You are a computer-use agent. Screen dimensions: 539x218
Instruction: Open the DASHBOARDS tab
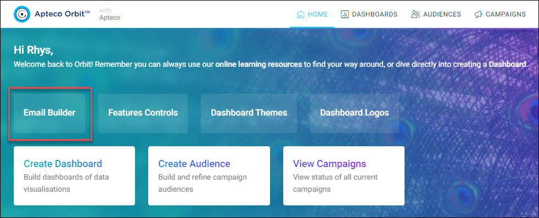coord(369,14)
